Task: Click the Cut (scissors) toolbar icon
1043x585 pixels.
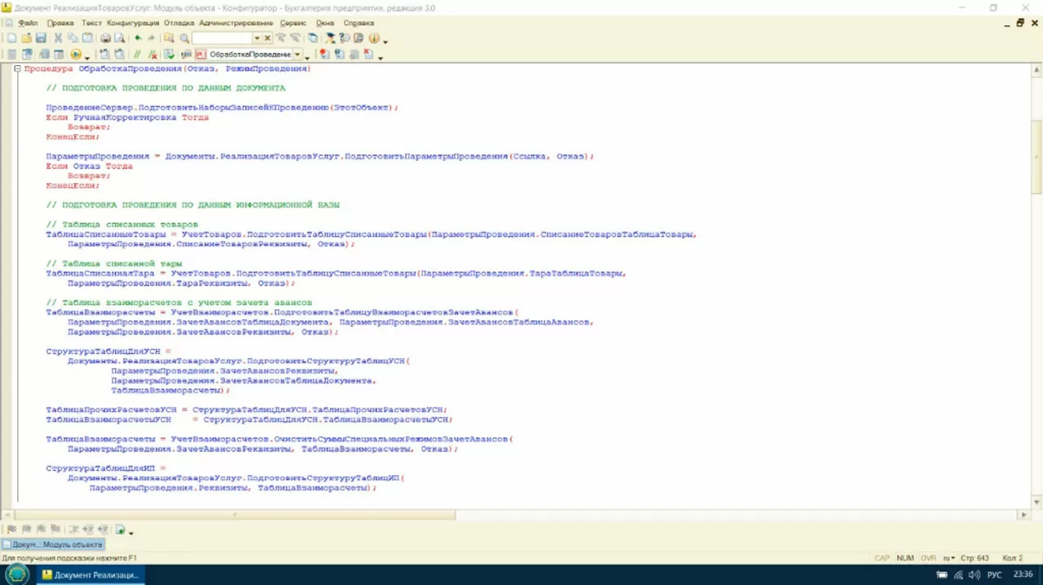Action: [58, 38]
